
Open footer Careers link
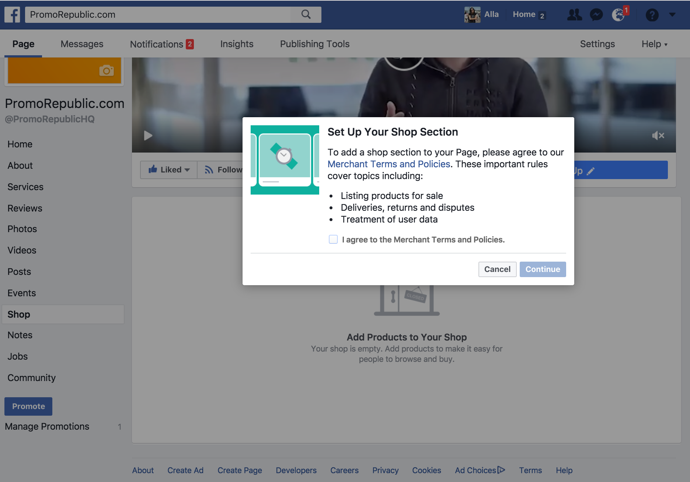coord(344,470)
